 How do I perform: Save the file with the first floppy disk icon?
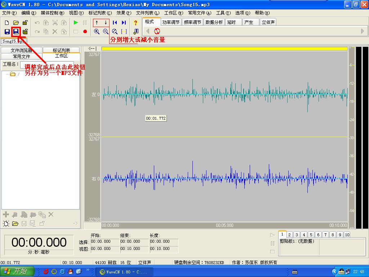click(7, 32)
